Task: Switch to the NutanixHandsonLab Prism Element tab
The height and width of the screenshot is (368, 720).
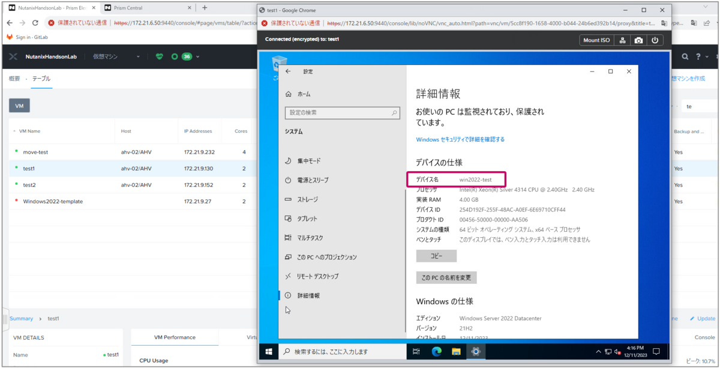Action: pos(51,8)
